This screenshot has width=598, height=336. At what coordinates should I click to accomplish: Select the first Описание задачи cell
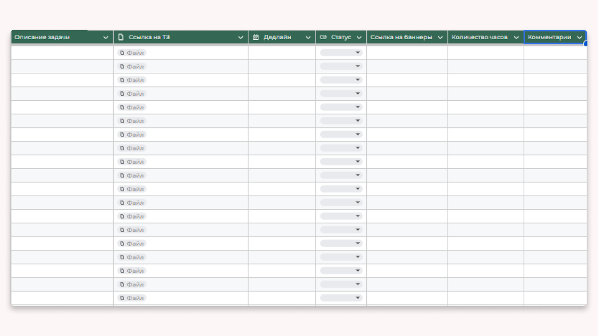pyautogui.click(x=62, y=53)
